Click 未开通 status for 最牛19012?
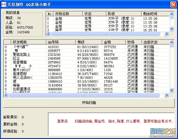The width and height of the screenshot is (178, 139). pyautogui.click(x=132, y=70)
